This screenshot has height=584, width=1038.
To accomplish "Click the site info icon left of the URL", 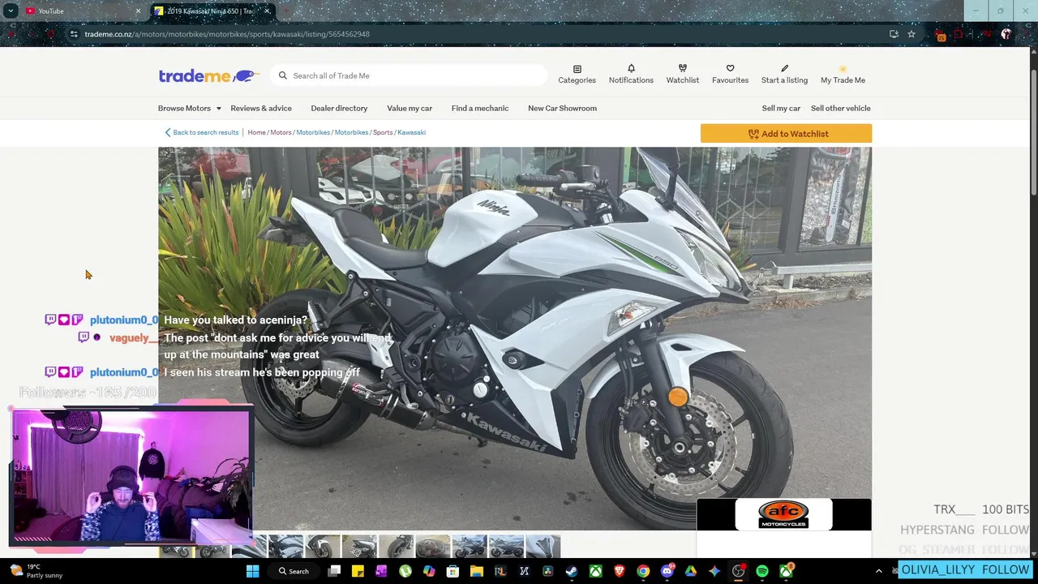I will [74, 34].
